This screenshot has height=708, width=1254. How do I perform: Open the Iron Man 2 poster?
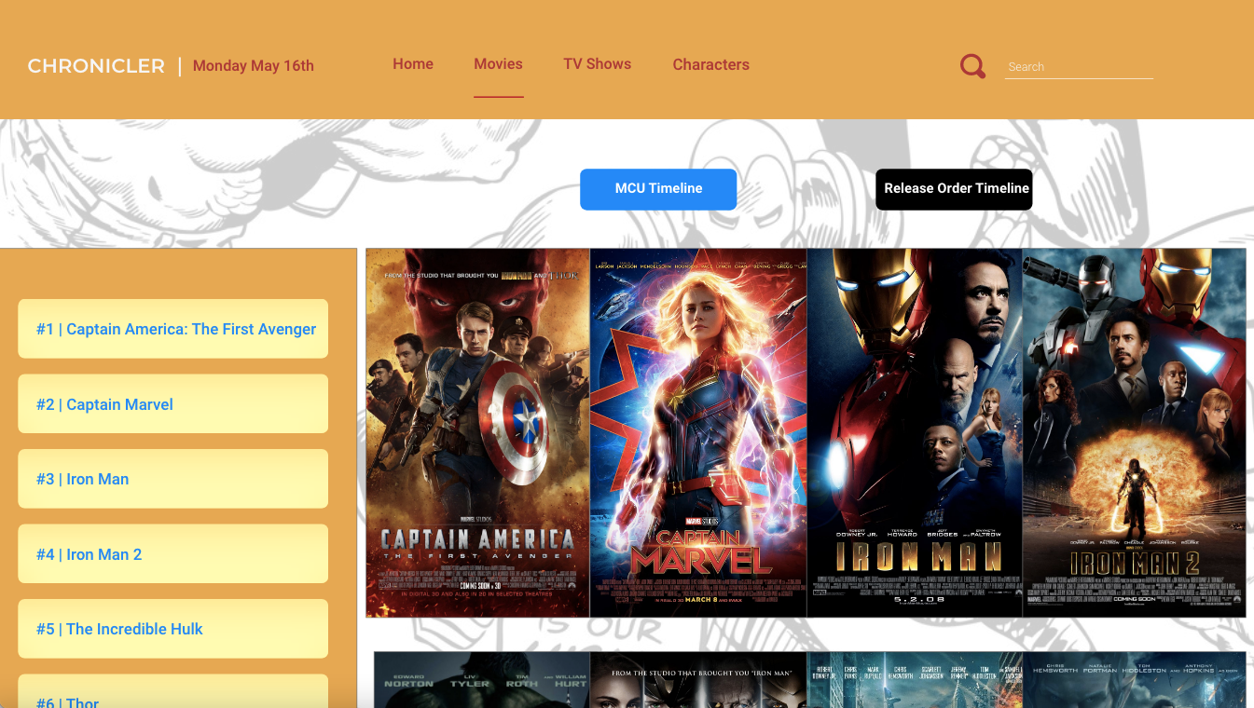[1135, 432]
